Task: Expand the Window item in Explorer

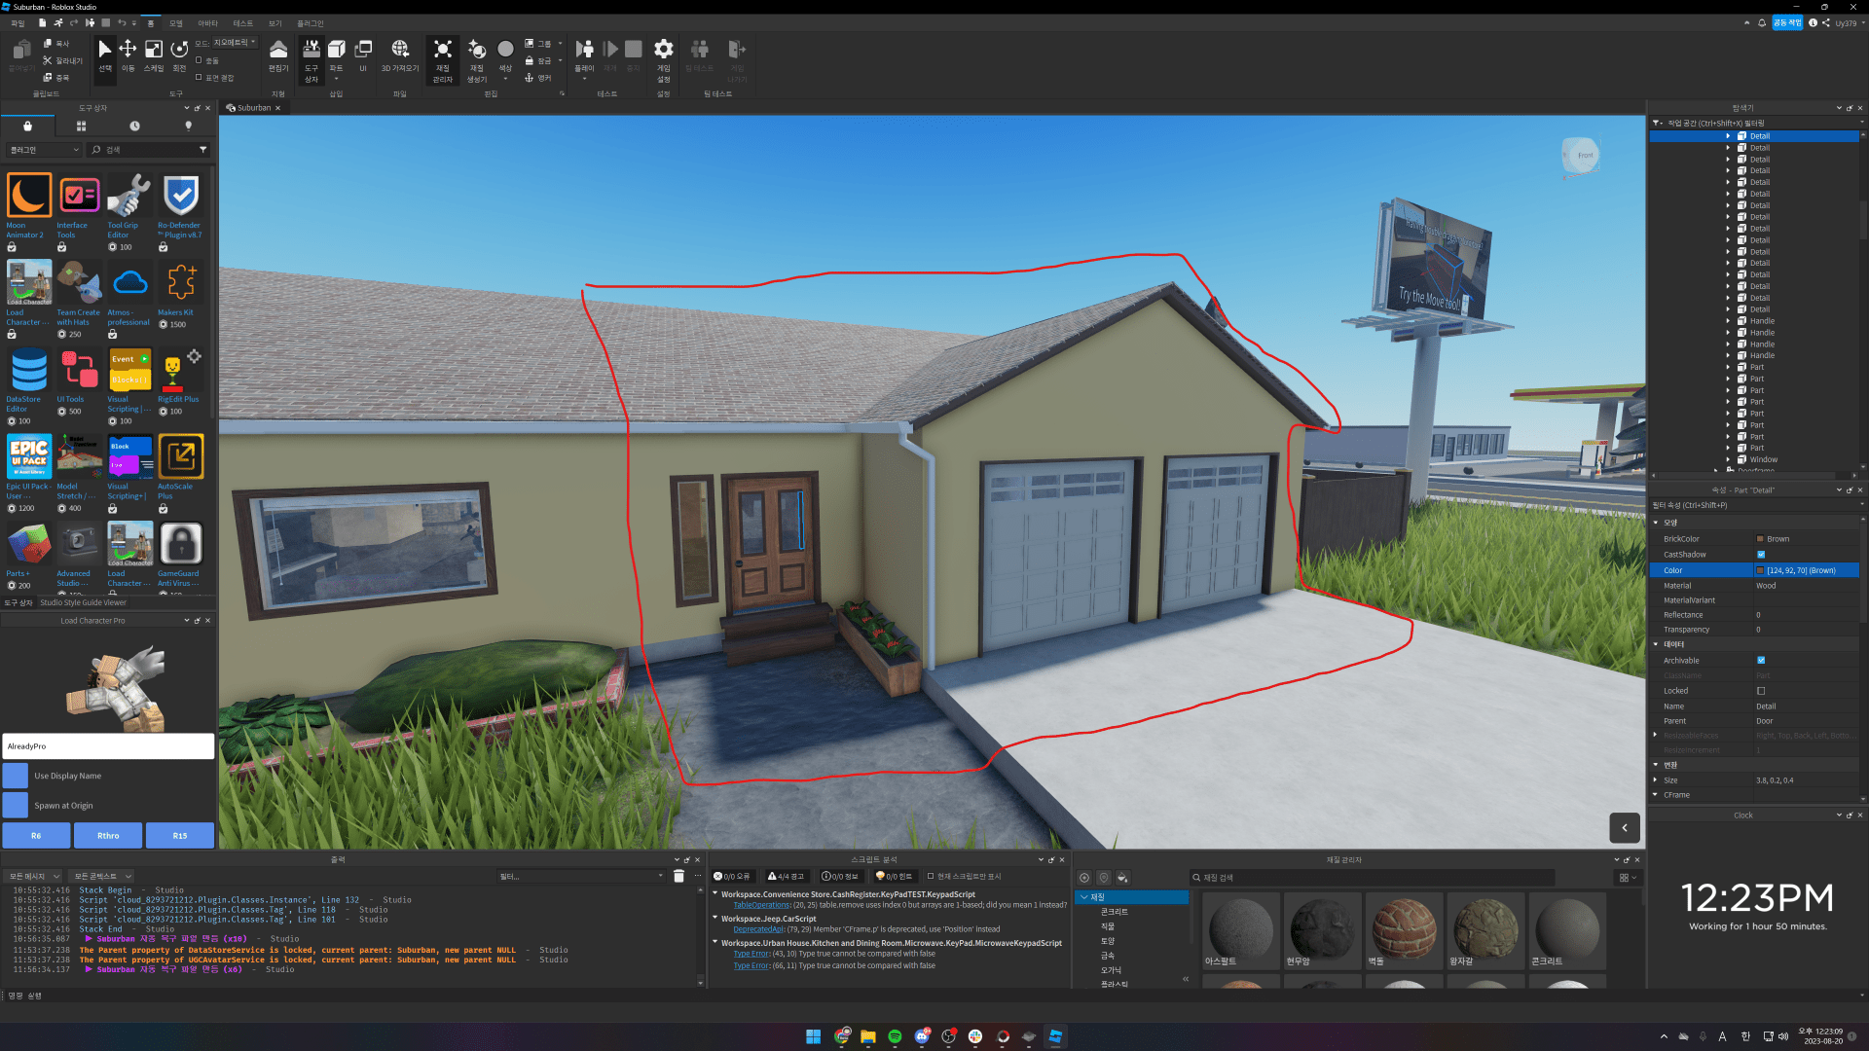Action: [1729, 459]
